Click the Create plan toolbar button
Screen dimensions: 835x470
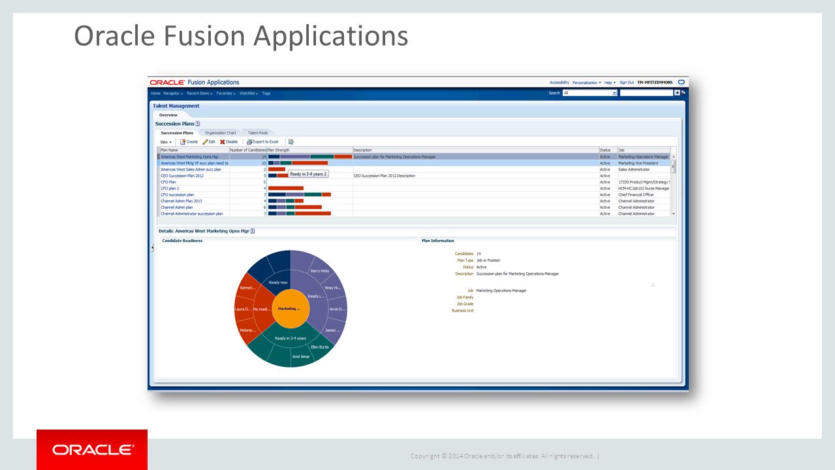click(189, 142)
